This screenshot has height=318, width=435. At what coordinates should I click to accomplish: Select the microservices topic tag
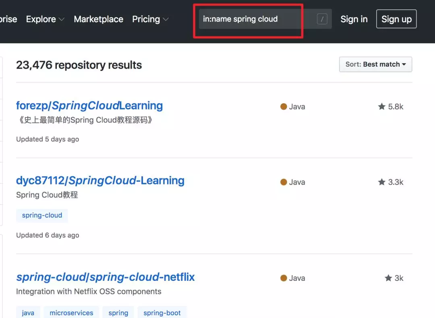71,313
